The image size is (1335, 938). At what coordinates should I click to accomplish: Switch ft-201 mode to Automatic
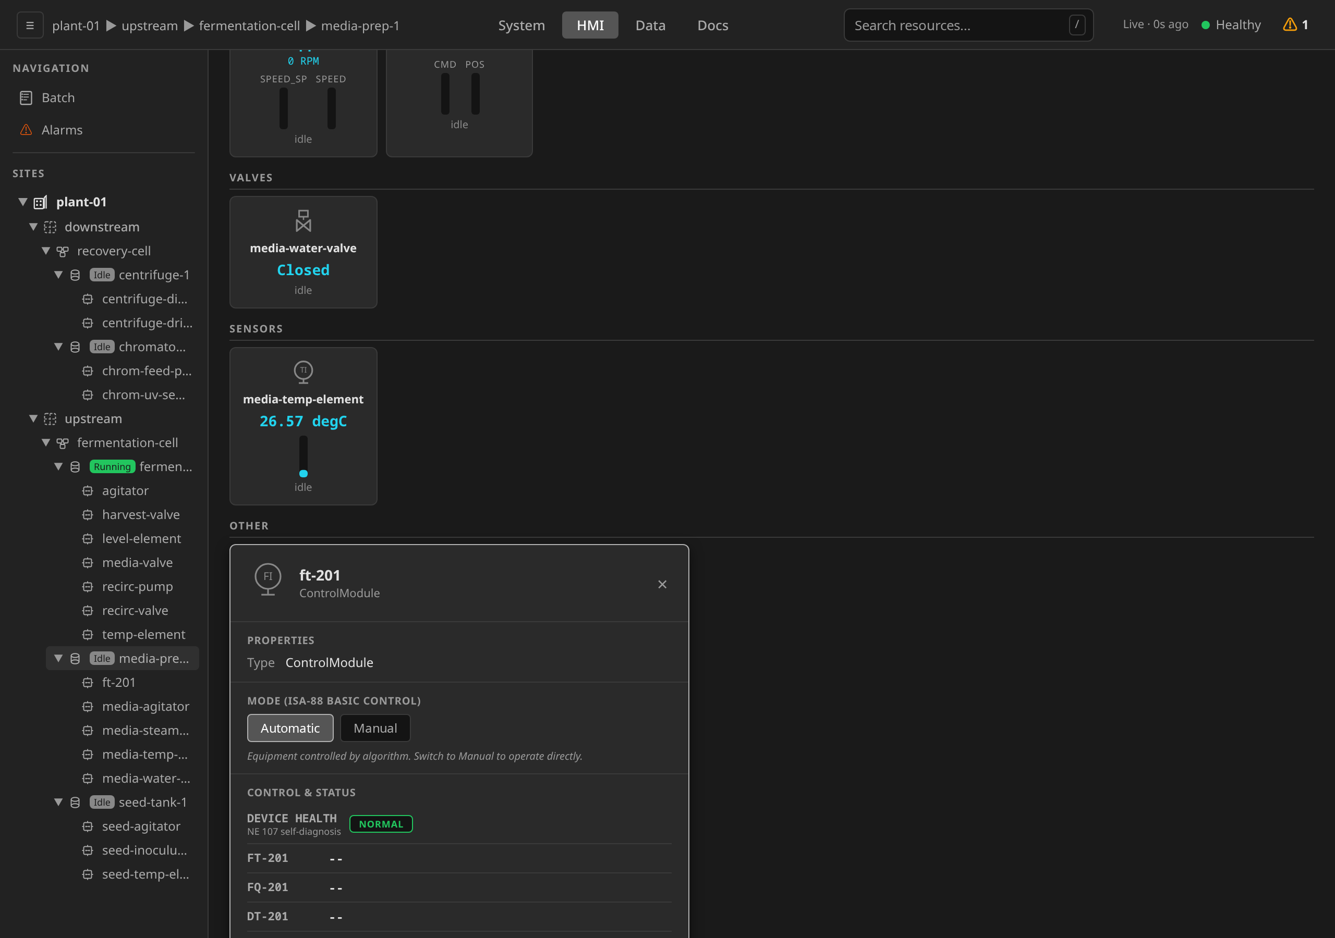pyautogui.click(x=290, y=727)
